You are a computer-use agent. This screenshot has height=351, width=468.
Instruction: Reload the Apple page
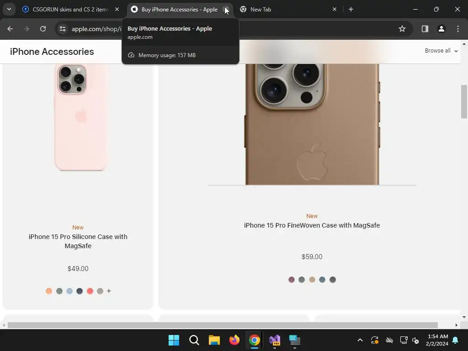[x=43, y=29]
